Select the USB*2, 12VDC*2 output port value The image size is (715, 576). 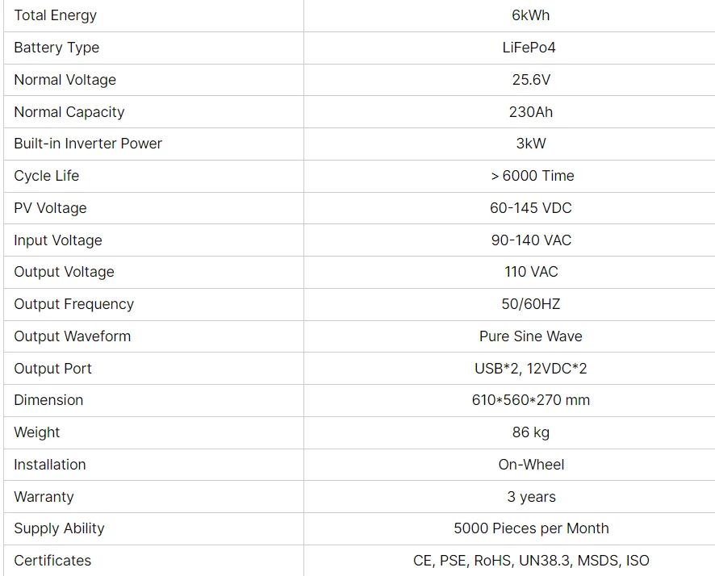coord(531,368)
